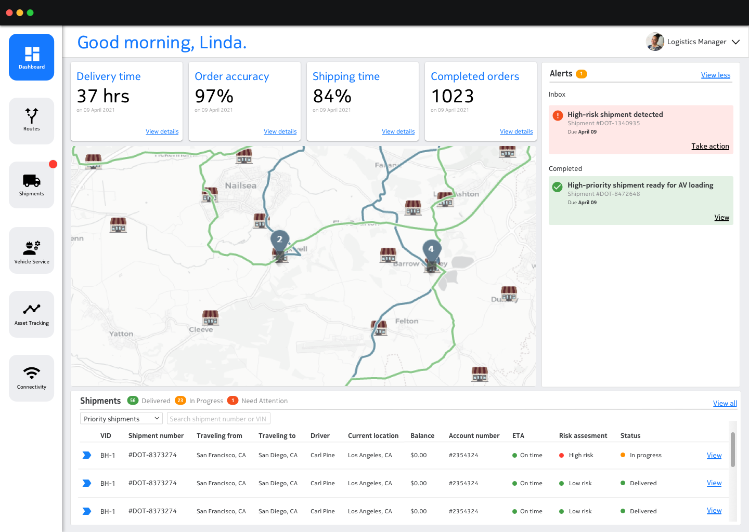View details for Completed orders

pyautogui.click(x=516, y=132)
